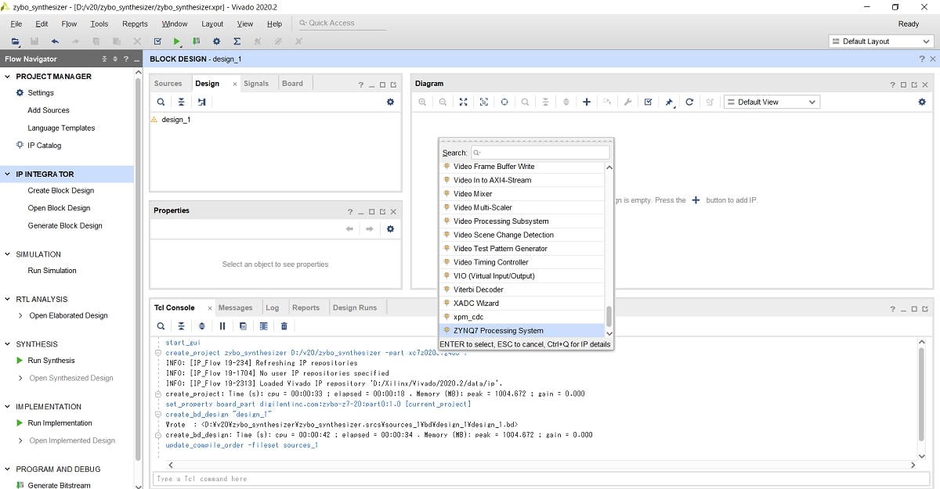Click Zoom Fit icon in Diagram toolbar
This screenshot has height=489, width=940.
point(463,102)
